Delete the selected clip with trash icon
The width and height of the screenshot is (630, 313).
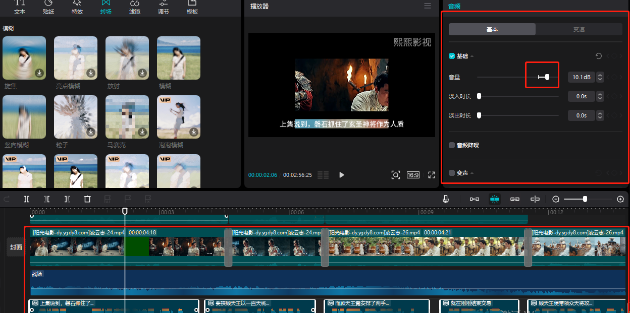87,199
